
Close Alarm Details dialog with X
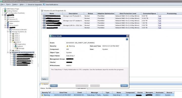point(127,36)
